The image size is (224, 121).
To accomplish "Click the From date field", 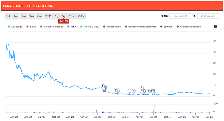I will (180, 16).
